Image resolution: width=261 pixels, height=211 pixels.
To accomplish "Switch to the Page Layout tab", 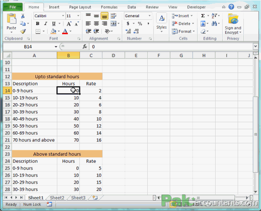I will tap(80, 7).
